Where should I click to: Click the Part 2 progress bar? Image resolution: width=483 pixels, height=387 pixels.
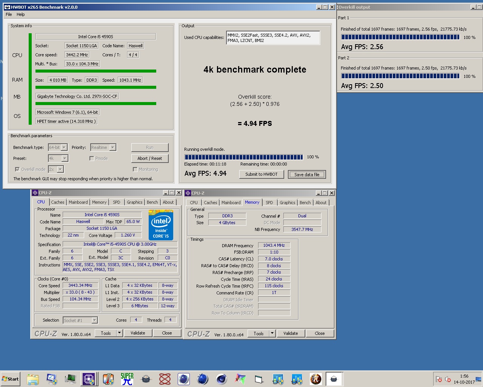click(400, 76)
